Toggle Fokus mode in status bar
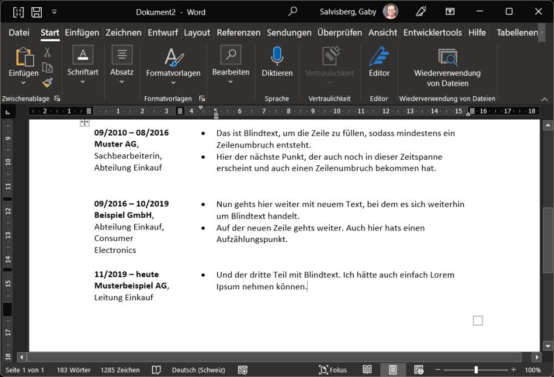The width and height of the screenshot is (554, 377). (x=333, y=370)
